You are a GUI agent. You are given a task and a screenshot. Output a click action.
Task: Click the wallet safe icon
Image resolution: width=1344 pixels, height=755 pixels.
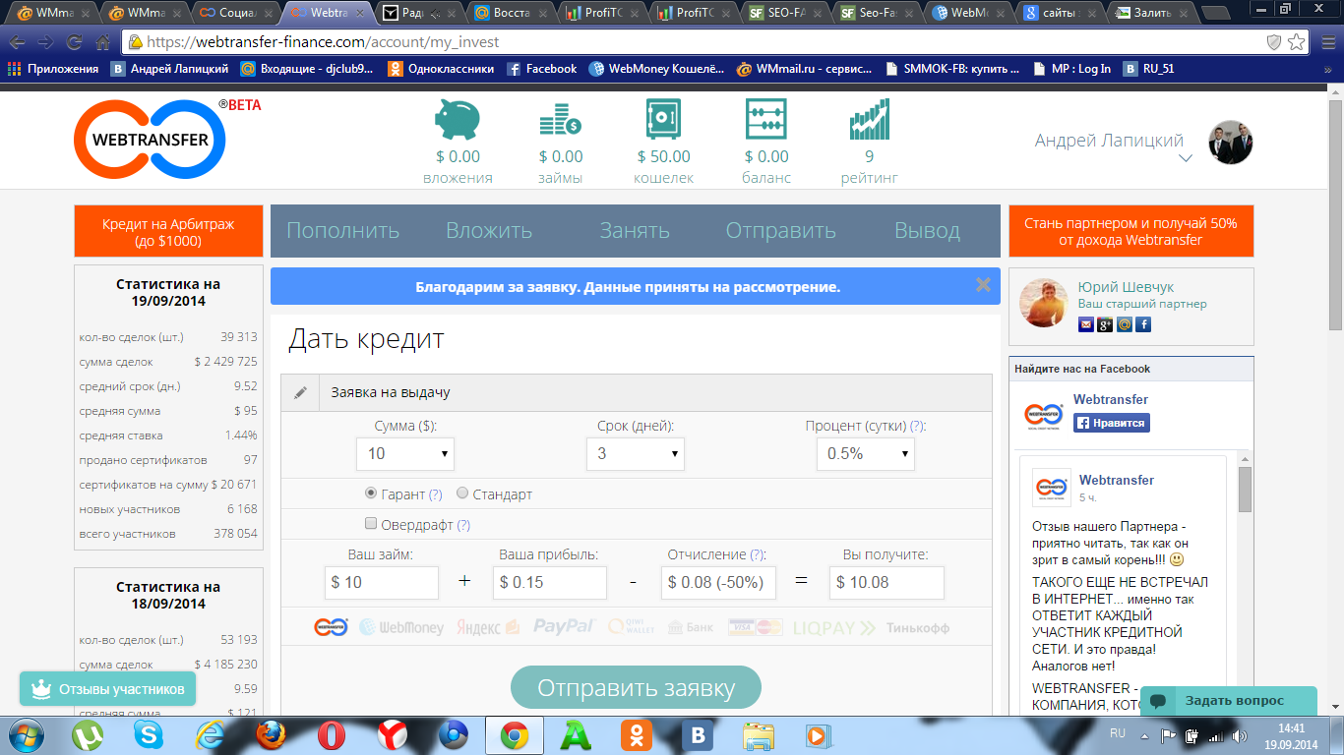(x=664, y=120)
